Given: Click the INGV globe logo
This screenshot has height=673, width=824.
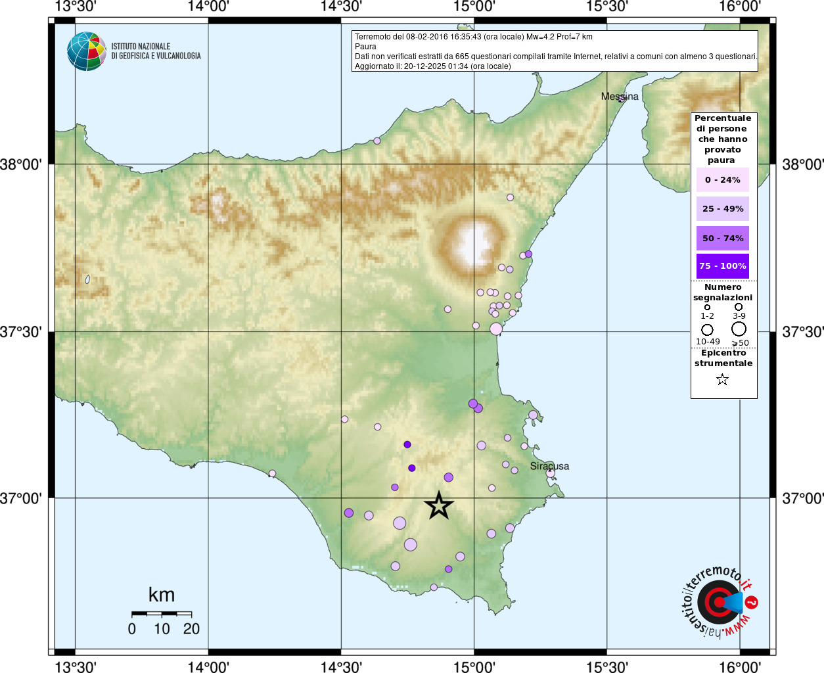Looking at the screenshot, I should coord(87,51).
